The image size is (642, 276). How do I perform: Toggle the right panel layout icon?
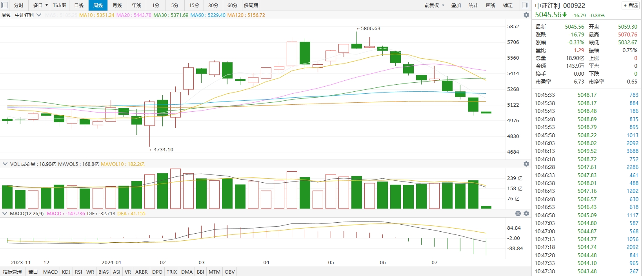coord(525,5)
